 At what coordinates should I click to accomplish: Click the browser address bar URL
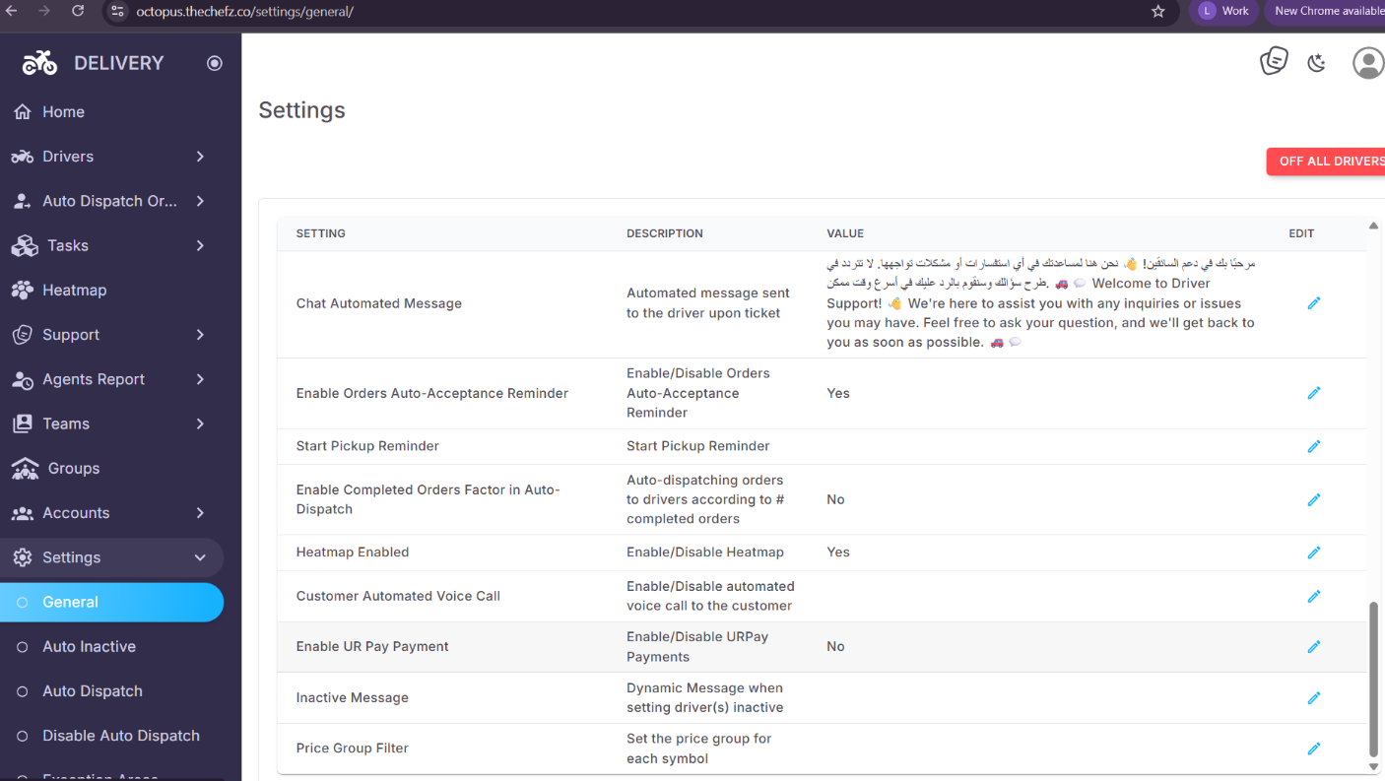[244, 12]
